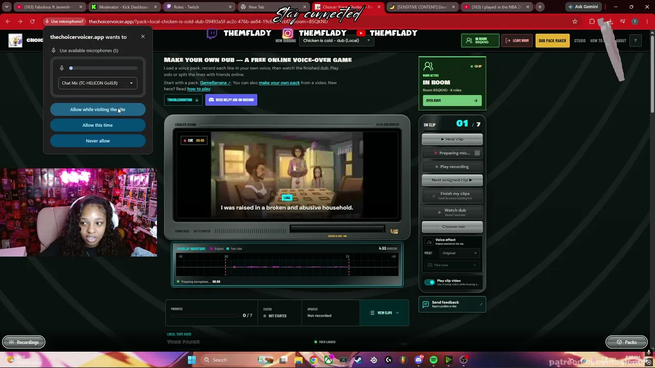The width and height of the screenshot is (655, 368).
Task: Open Chrome's three-dot menu
Action: (647, 21)
